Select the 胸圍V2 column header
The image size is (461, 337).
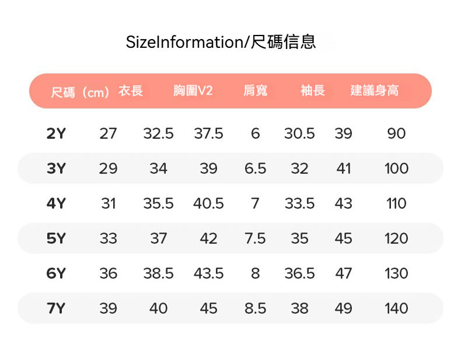193,91
